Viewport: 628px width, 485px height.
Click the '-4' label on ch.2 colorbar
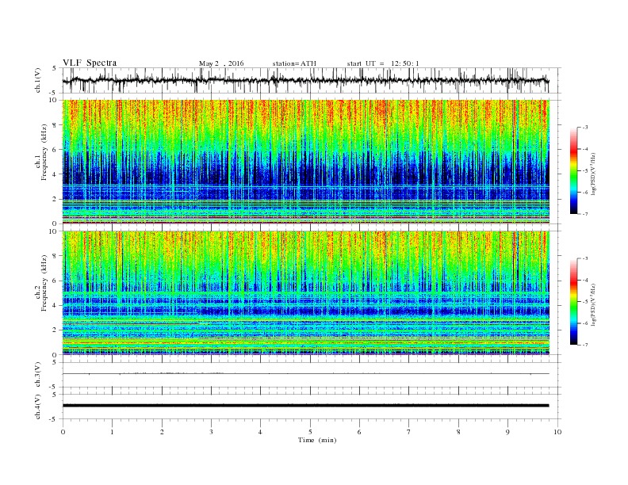point(585,280)
